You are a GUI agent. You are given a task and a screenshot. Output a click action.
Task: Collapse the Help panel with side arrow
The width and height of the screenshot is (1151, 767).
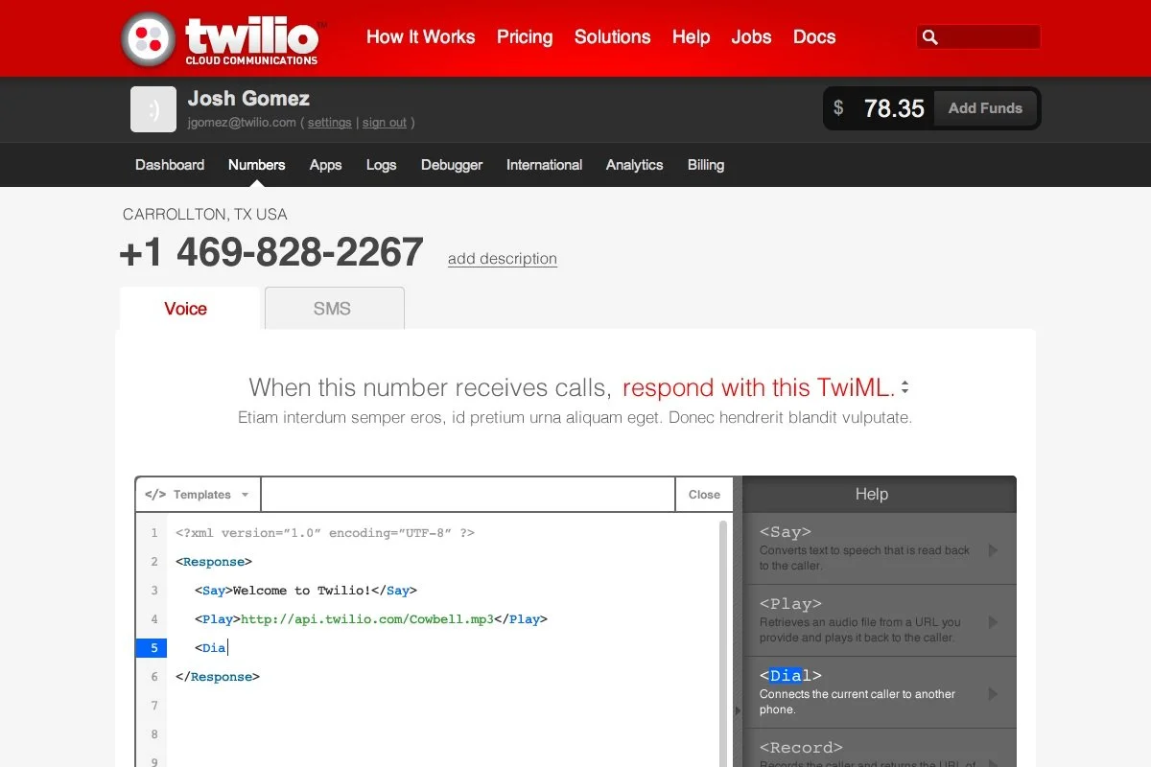(738, 710)
